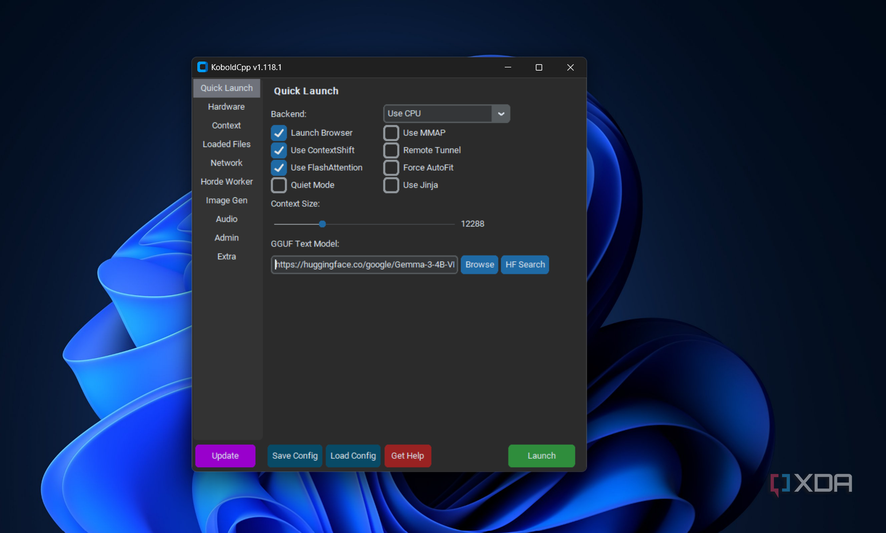Open the Admin tab

pos(227,238)
